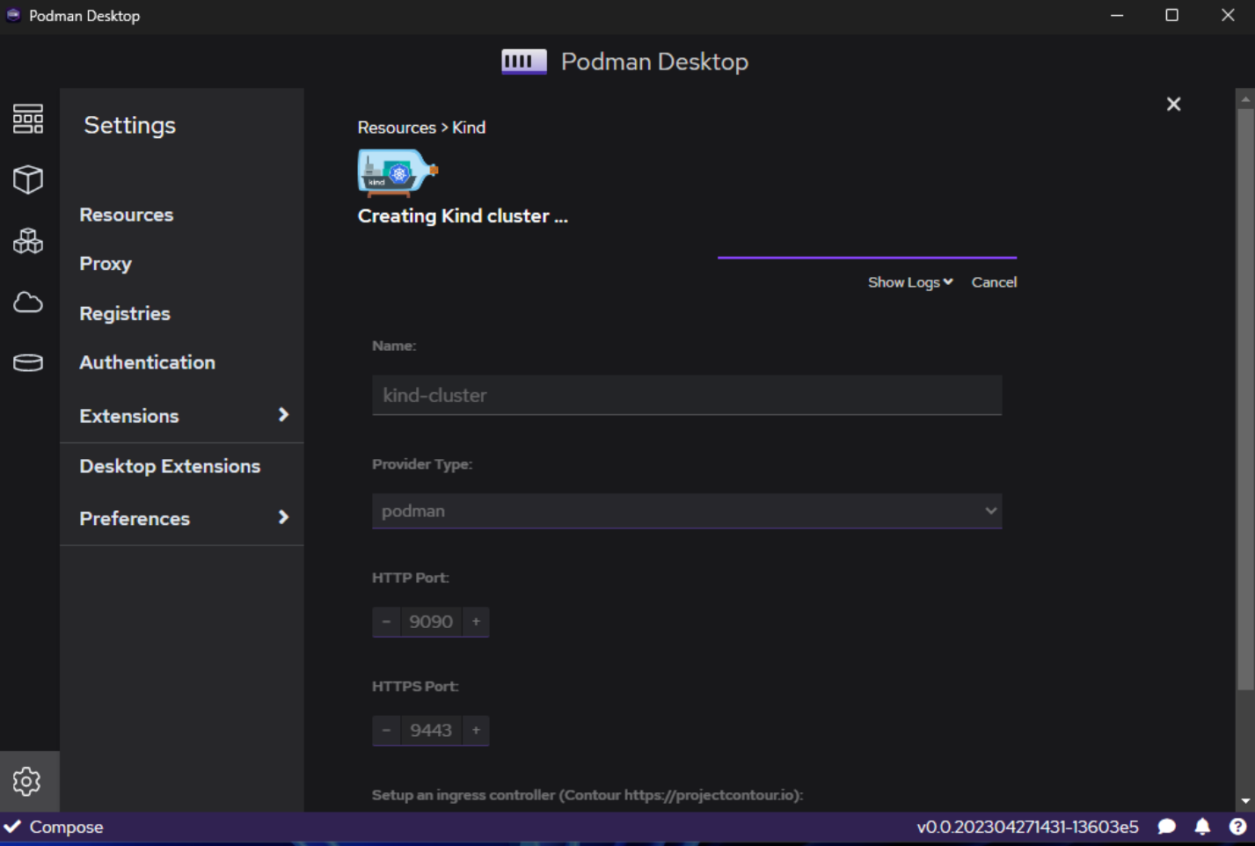Image resolution: width=1255 pixels, height=846 pixels.
Task: Increase the HTTP Port with the plus button
Action: click(475, 622)
